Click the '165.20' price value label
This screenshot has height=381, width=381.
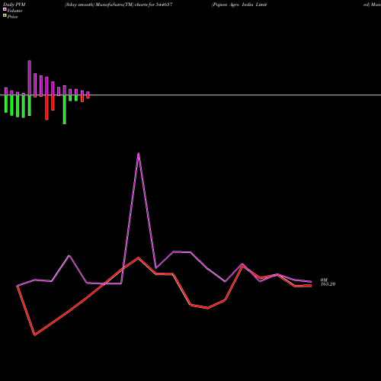[328, 284]
